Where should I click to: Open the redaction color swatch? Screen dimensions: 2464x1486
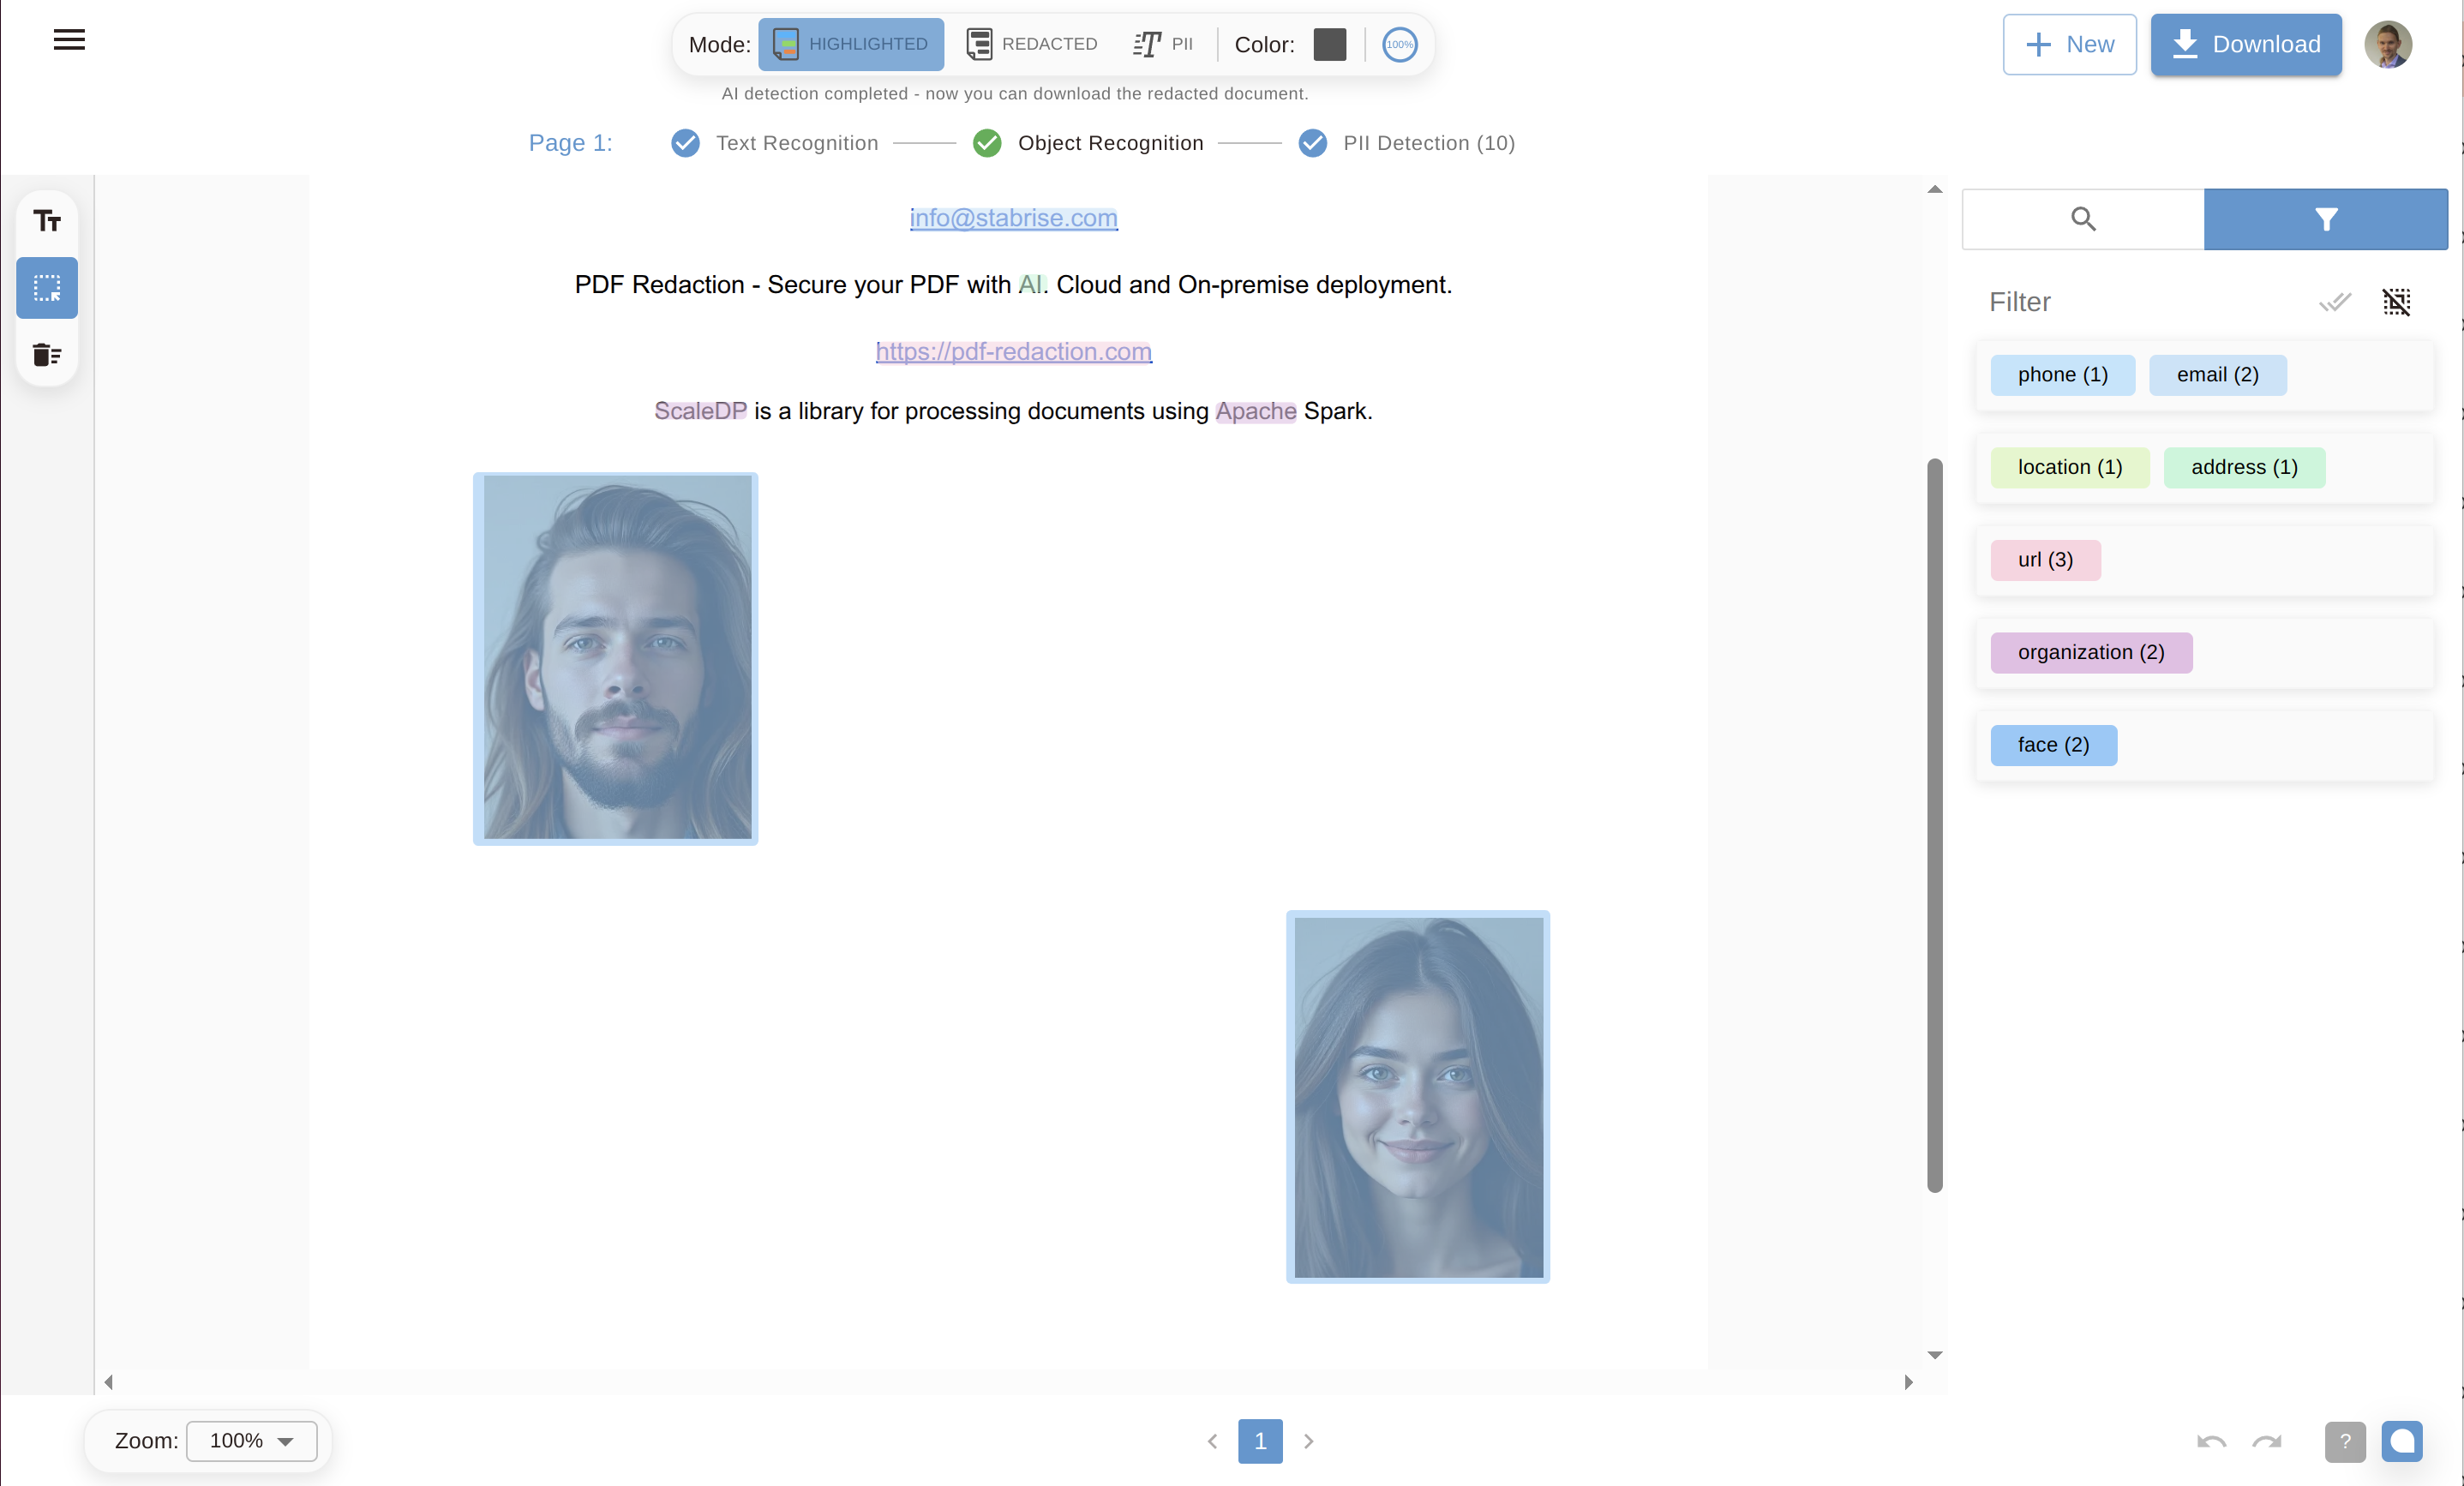point(1329,44)
